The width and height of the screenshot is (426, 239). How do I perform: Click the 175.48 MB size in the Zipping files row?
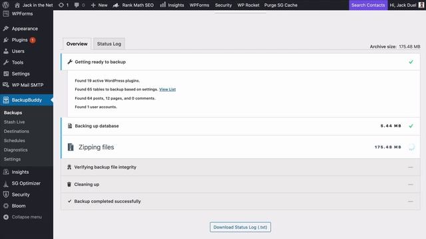[388, 147]
